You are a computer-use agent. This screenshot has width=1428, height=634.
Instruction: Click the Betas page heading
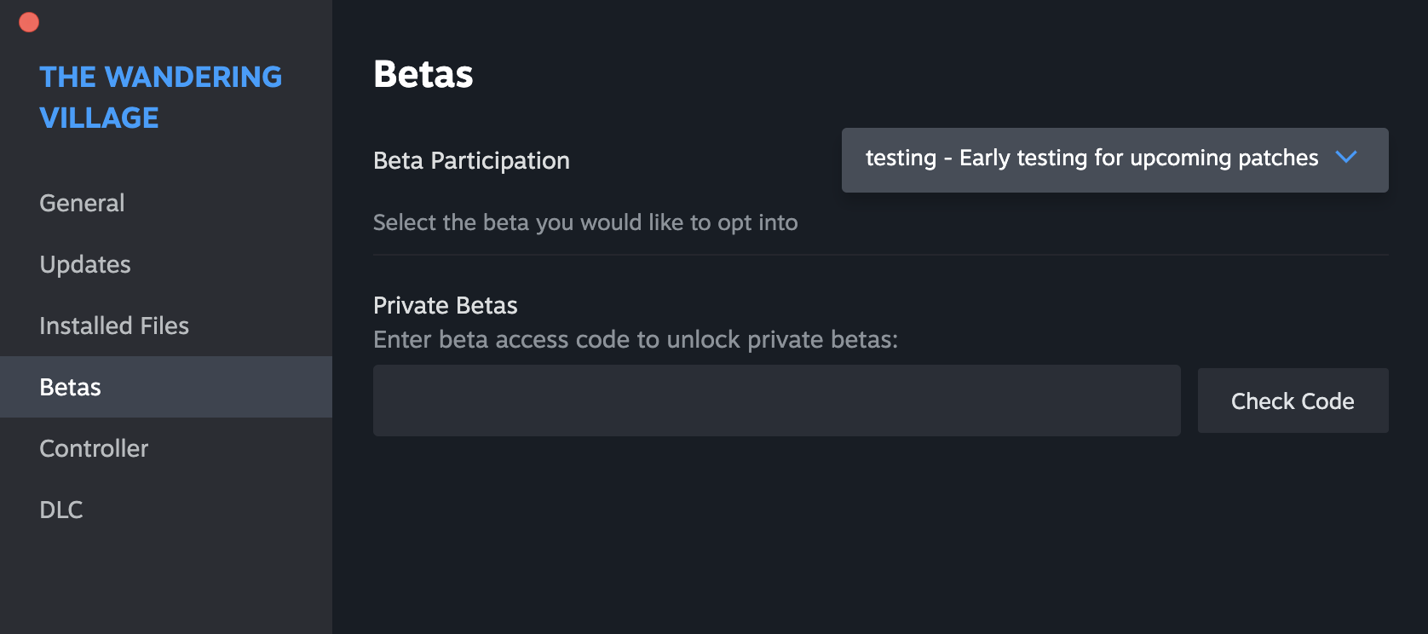tap(423, 74)
